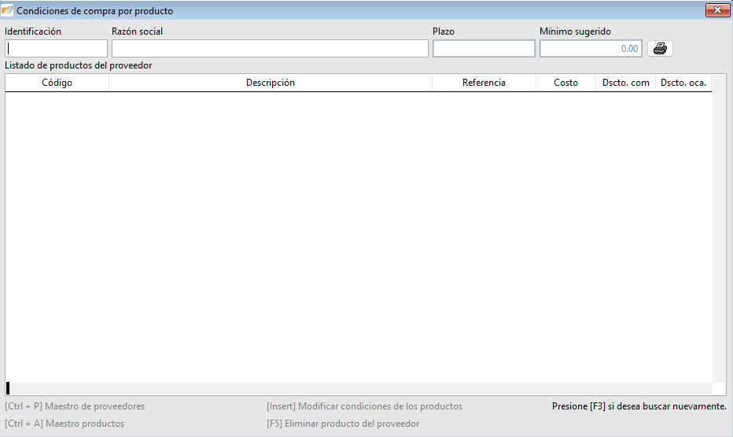Click Eliminar producto del proveedor
The width and height of the screenshot is (733, 437).
click(x=343, y=424)
